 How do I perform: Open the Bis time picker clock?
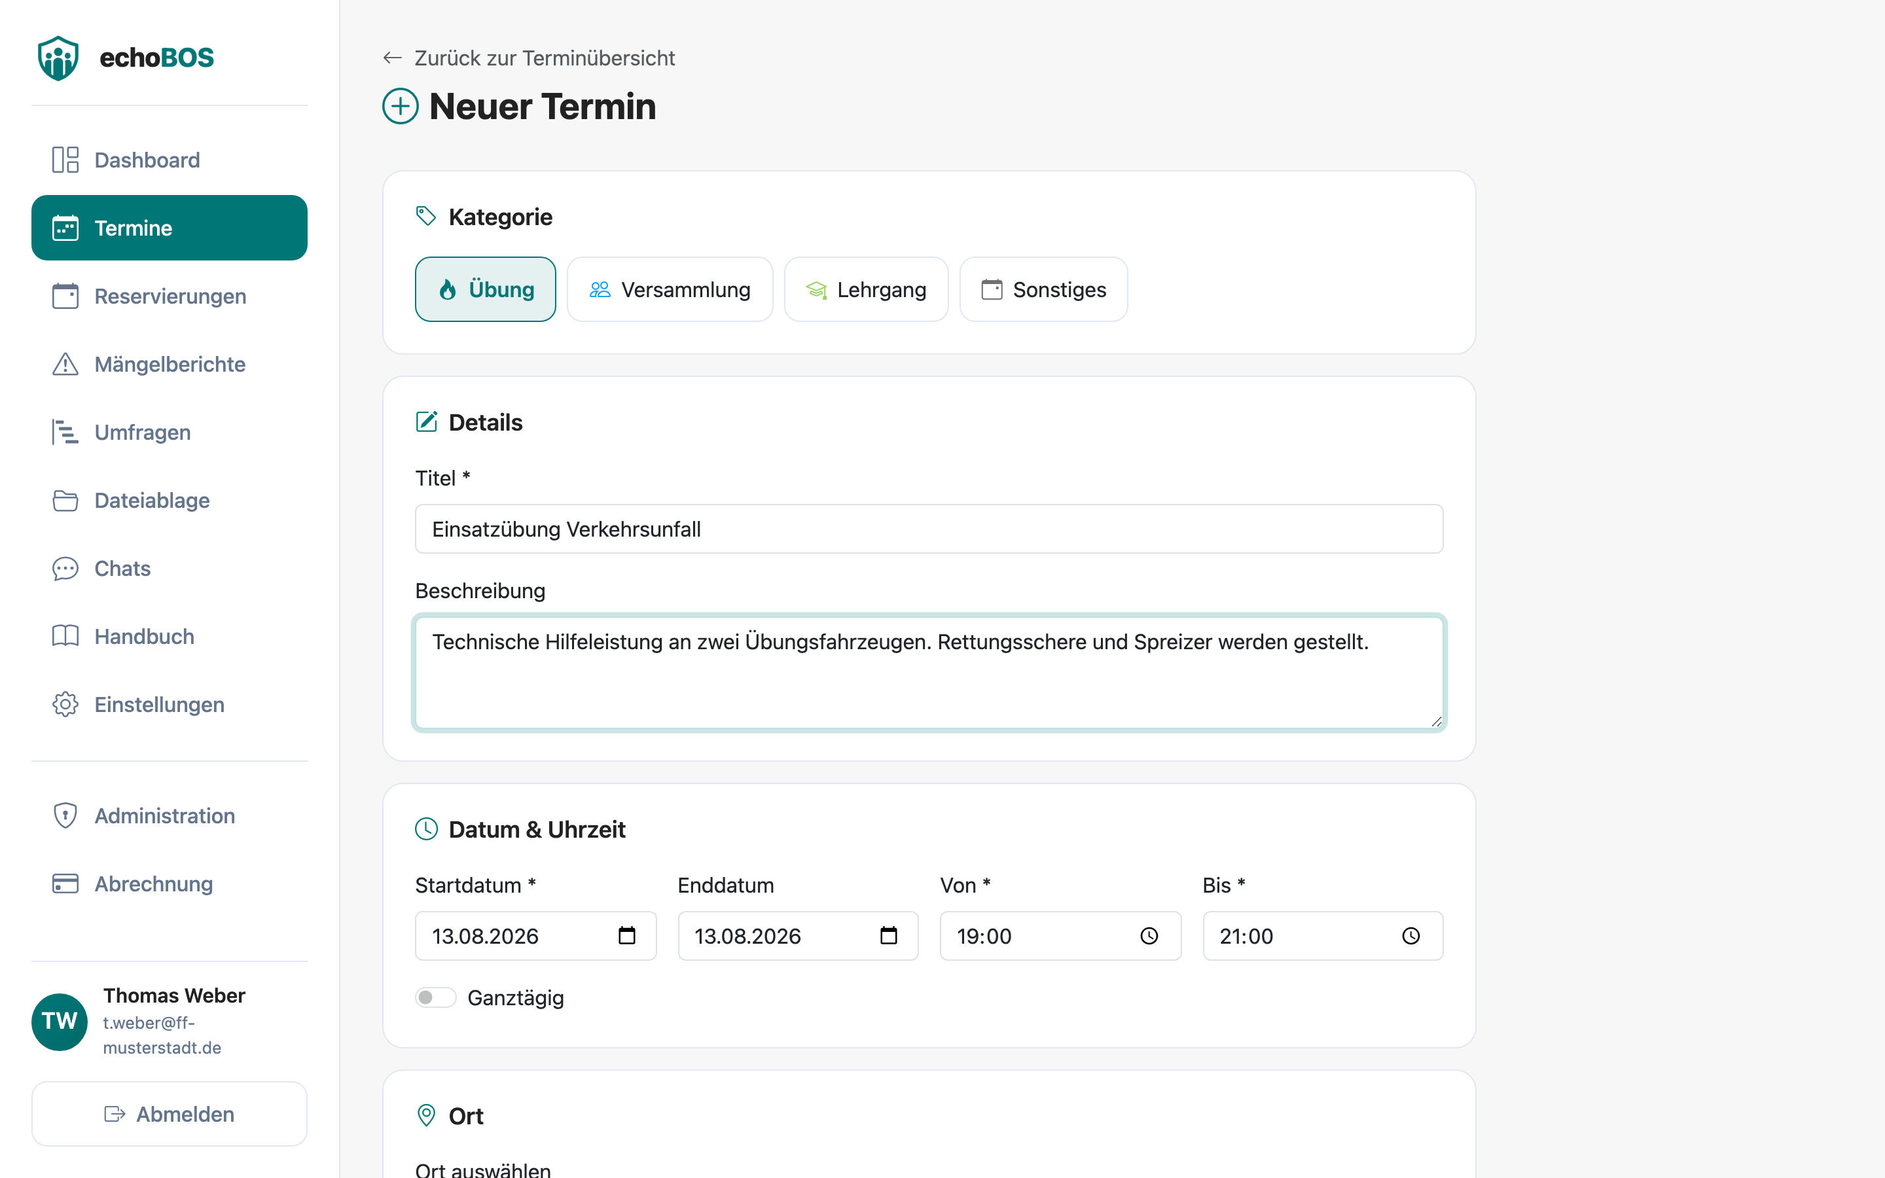point(1411,936)
